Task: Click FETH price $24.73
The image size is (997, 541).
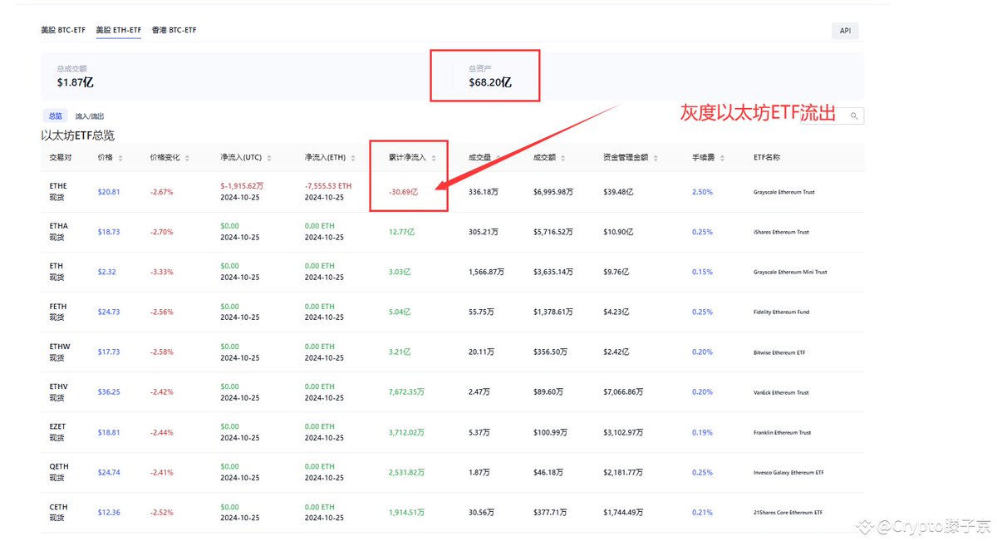Action: [x=109, y=312]
